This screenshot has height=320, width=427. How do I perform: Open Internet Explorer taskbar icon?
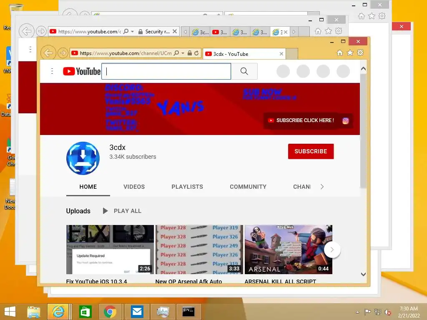click(x=58, y=312)
